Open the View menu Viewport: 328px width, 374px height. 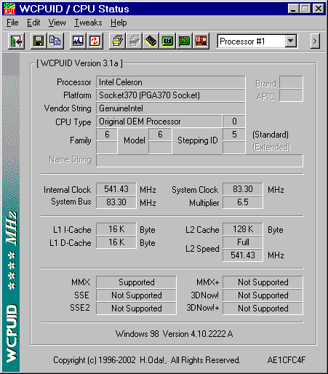pos(57,23)
